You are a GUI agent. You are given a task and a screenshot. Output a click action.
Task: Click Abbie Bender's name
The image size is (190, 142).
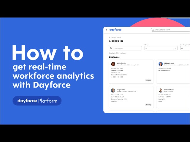pos(121,63)
